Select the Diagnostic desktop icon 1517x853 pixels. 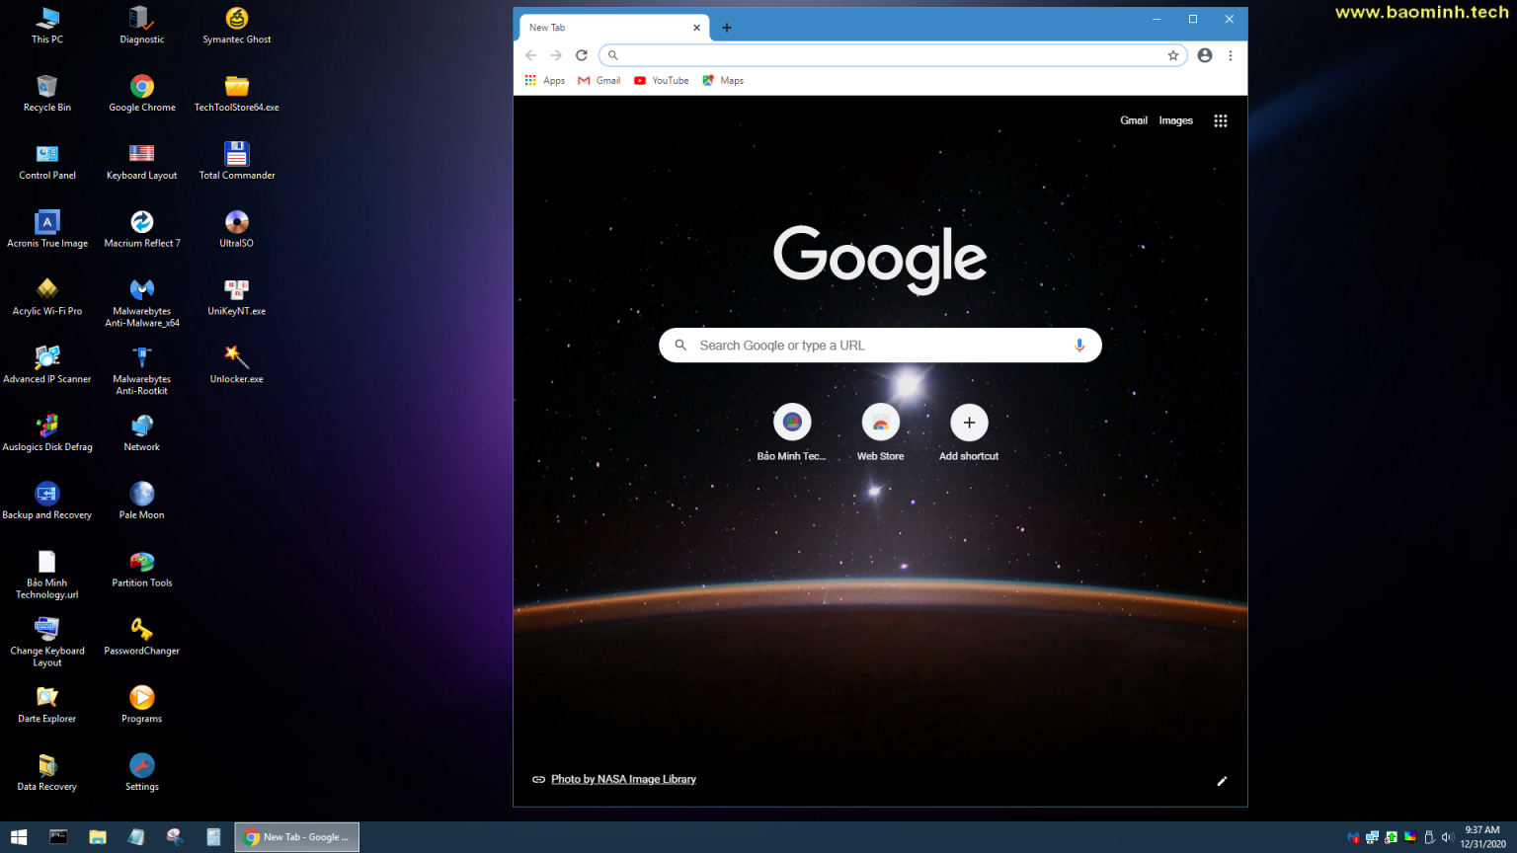142,26
